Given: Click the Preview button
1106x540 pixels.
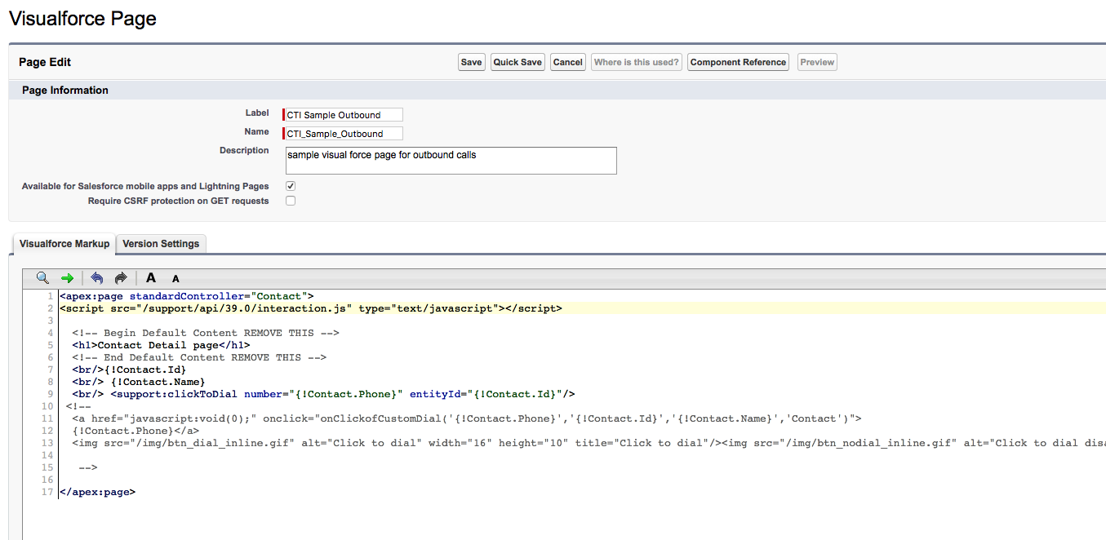Looking at the screenshot, I should pyautogui.click(x=817, y=62).
